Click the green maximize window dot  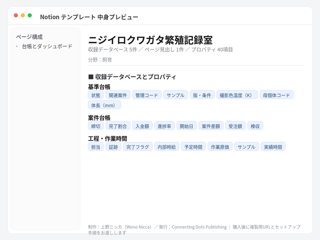[x=30, y=15]
